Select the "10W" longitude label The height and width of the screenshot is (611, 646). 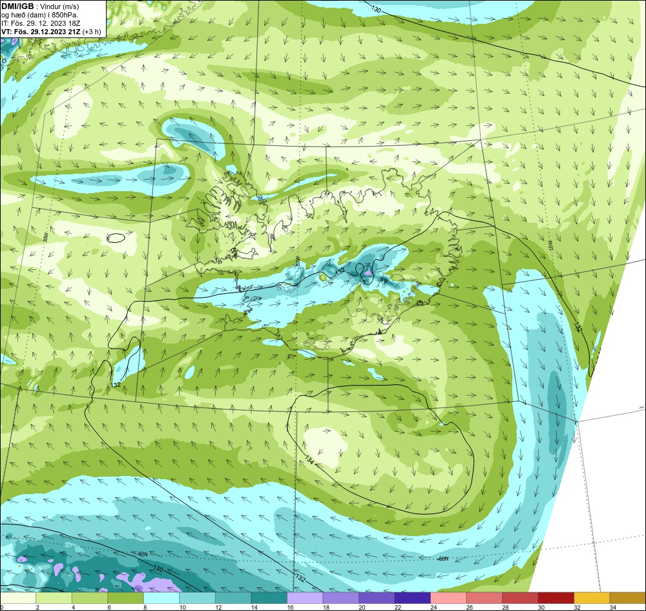point(550,245)
